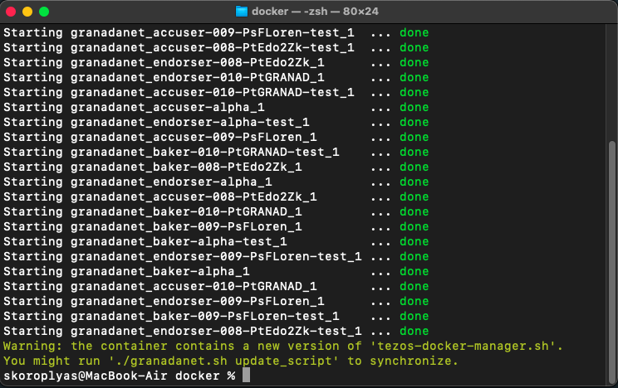Viewport: 618px width, 388px height.
Task: Select text 'granadanet_accuser-008-PtEdo2Zk_1'
Action: pos(194,197)
